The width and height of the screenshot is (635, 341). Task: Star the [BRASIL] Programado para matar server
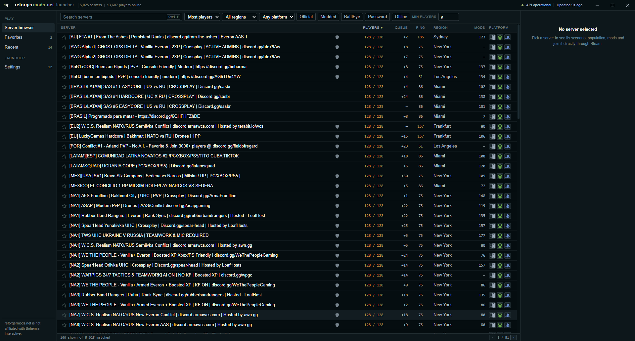pos(64,117)
